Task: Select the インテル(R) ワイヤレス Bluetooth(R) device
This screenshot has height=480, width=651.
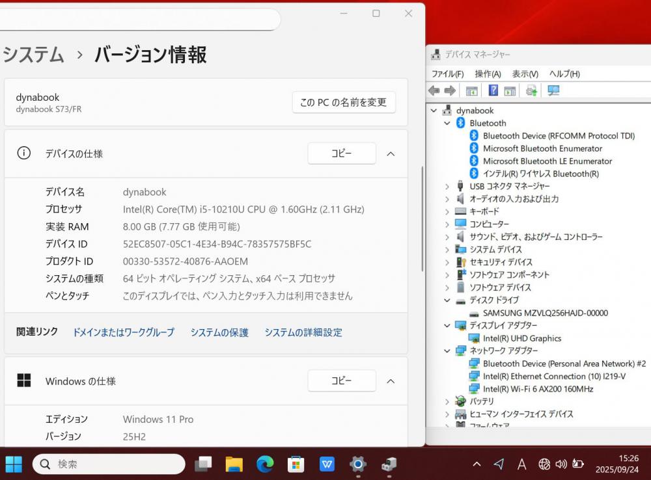Action: pos(540,174)
